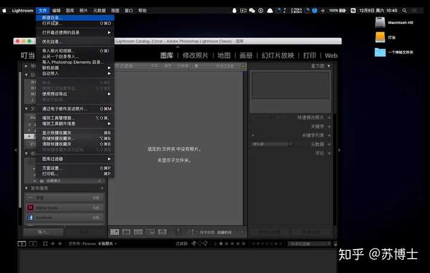This screenshot has height=273, width=430.
Task: Choose 新建目录 from File menu
Action: (x=75, y=18)
